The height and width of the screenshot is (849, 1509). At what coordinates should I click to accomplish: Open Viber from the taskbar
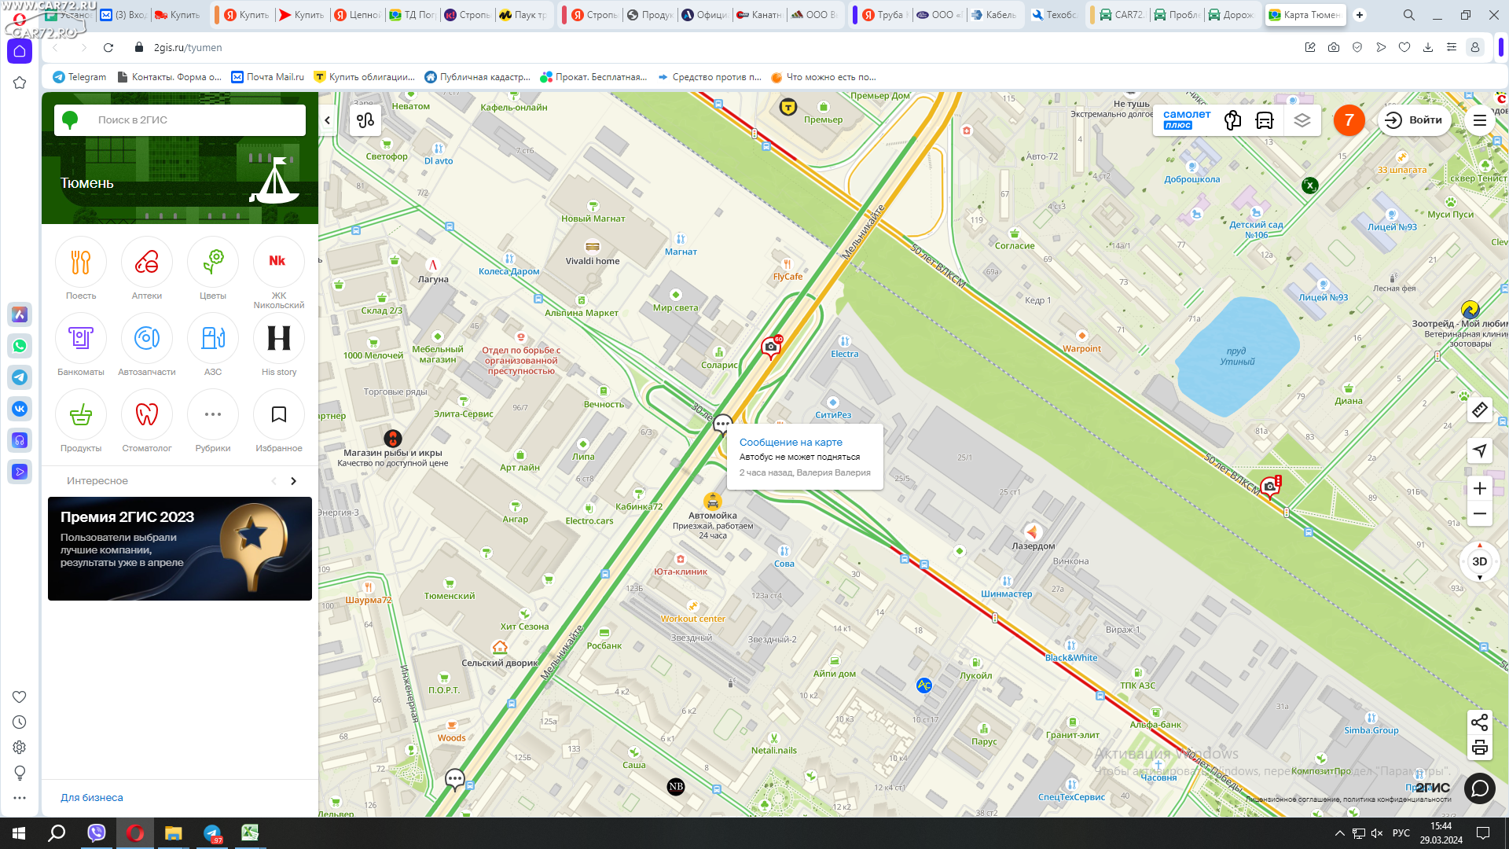pyautogui.click(x=97, y=833)
